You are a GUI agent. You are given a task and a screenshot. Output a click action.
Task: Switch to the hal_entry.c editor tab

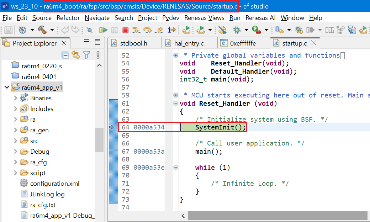[189, 43]
